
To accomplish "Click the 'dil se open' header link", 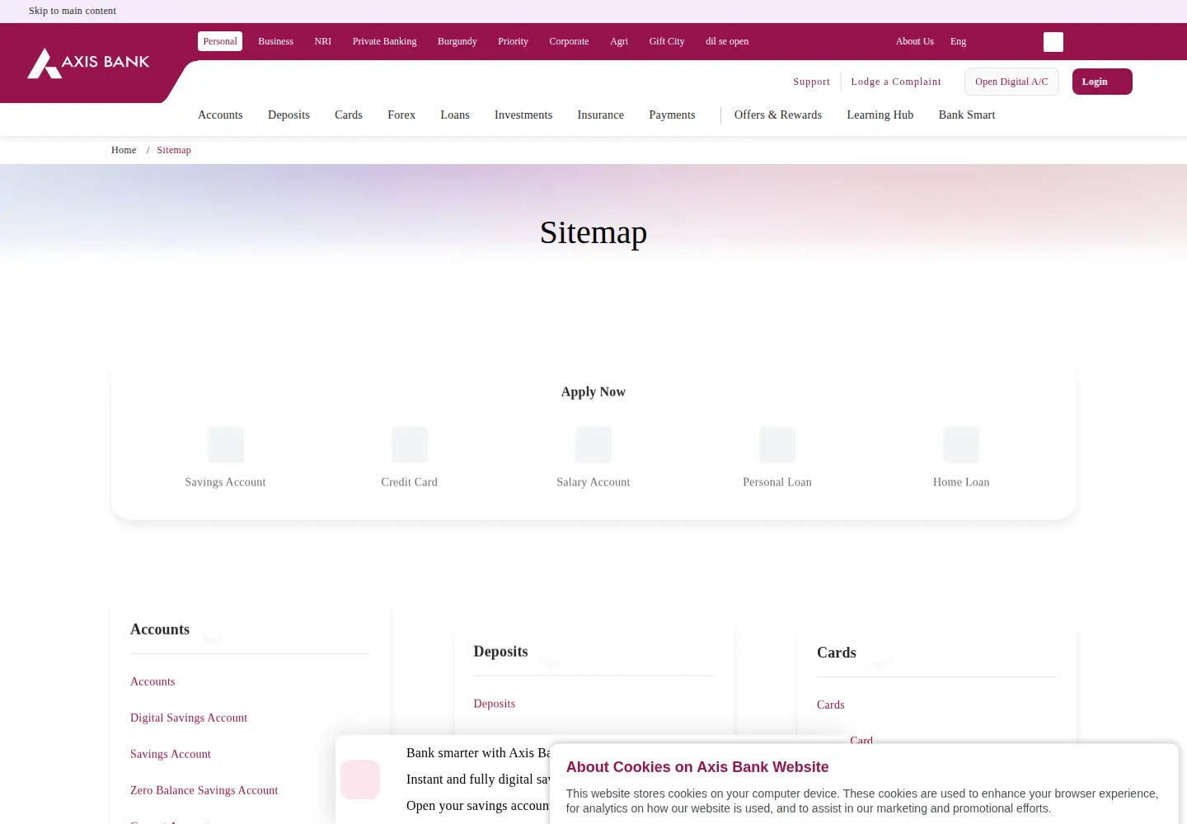I will (727, 41).
